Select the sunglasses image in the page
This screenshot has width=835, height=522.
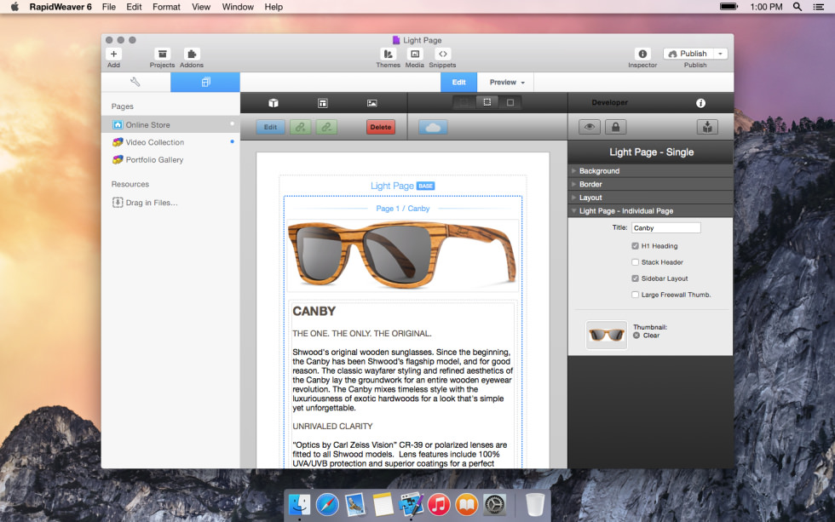click(402, 255)
